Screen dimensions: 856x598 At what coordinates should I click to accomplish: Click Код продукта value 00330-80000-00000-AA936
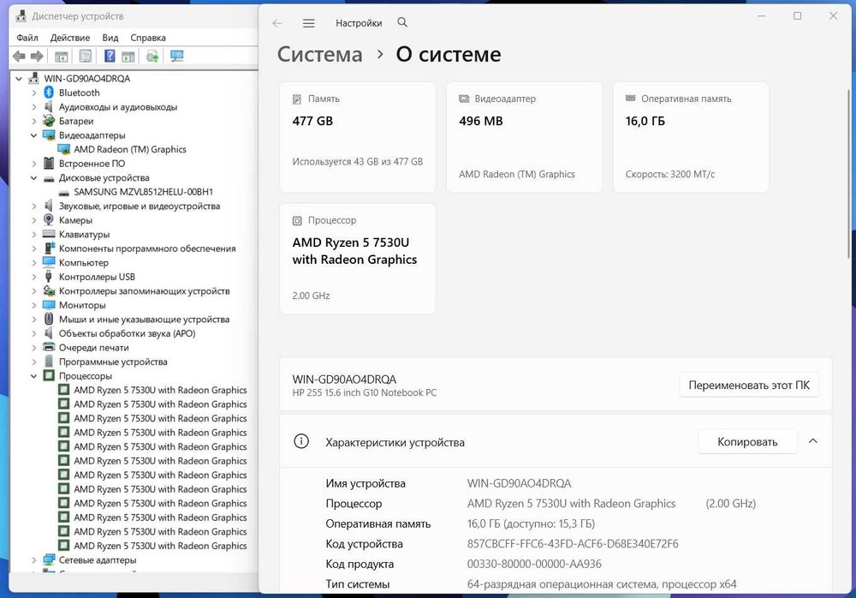pos(534,564)
